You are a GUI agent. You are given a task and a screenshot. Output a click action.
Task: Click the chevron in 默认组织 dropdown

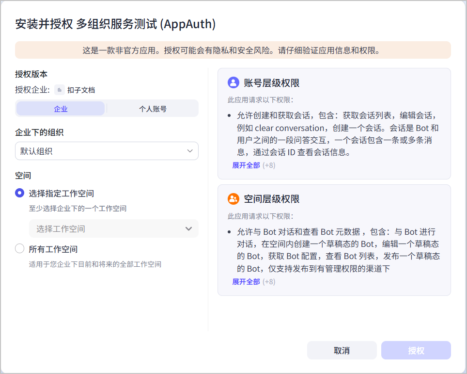(190, 151)
